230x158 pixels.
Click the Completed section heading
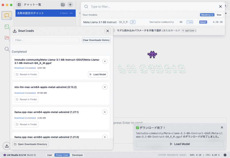tap(19, 52)
